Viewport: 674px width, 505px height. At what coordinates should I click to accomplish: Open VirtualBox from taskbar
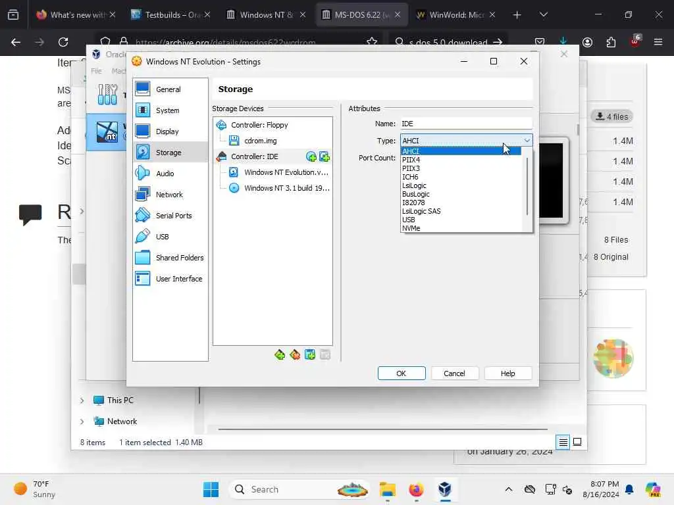(x=445, y=489)
